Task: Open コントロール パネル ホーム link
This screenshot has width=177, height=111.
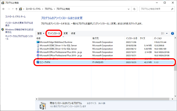Action: 15,17
